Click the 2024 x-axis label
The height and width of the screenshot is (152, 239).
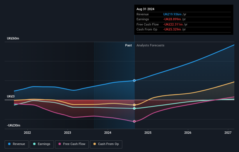pyautogui.click(x=108, y=133)
